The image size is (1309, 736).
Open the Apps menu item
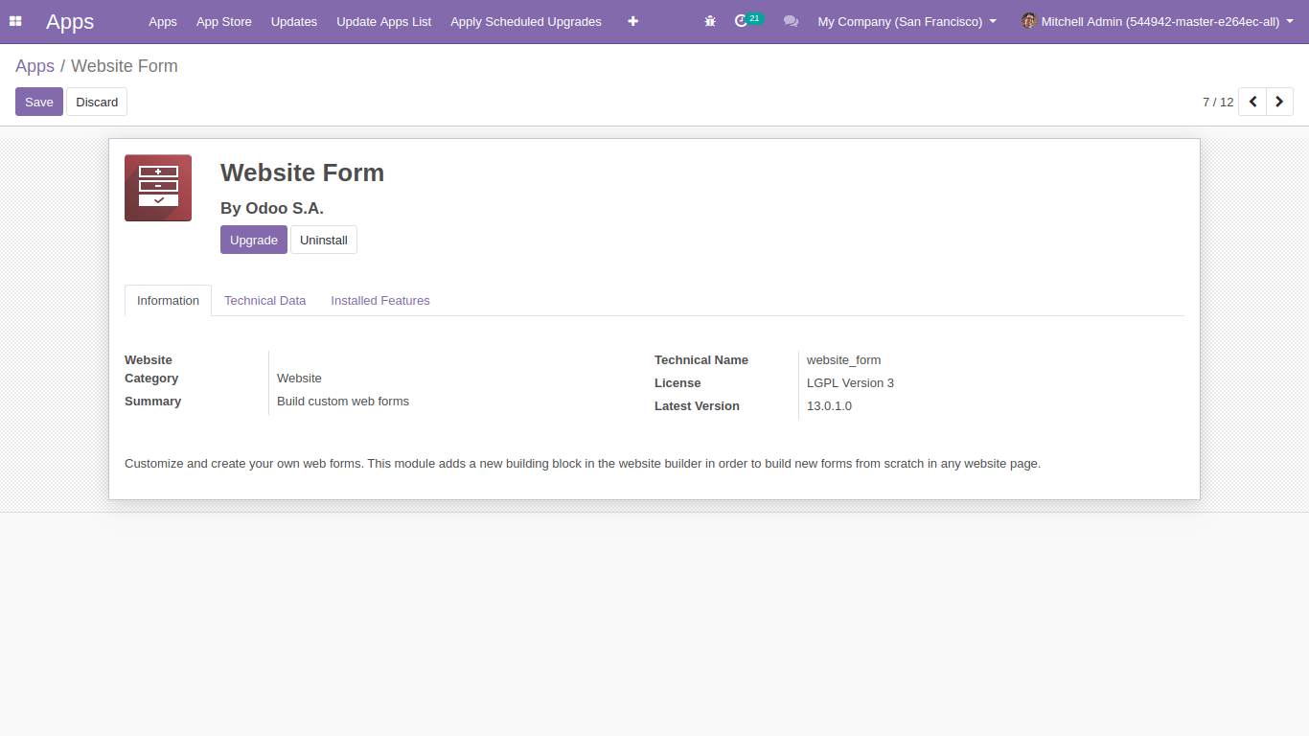pyautogui.click(x=163, y=21)
